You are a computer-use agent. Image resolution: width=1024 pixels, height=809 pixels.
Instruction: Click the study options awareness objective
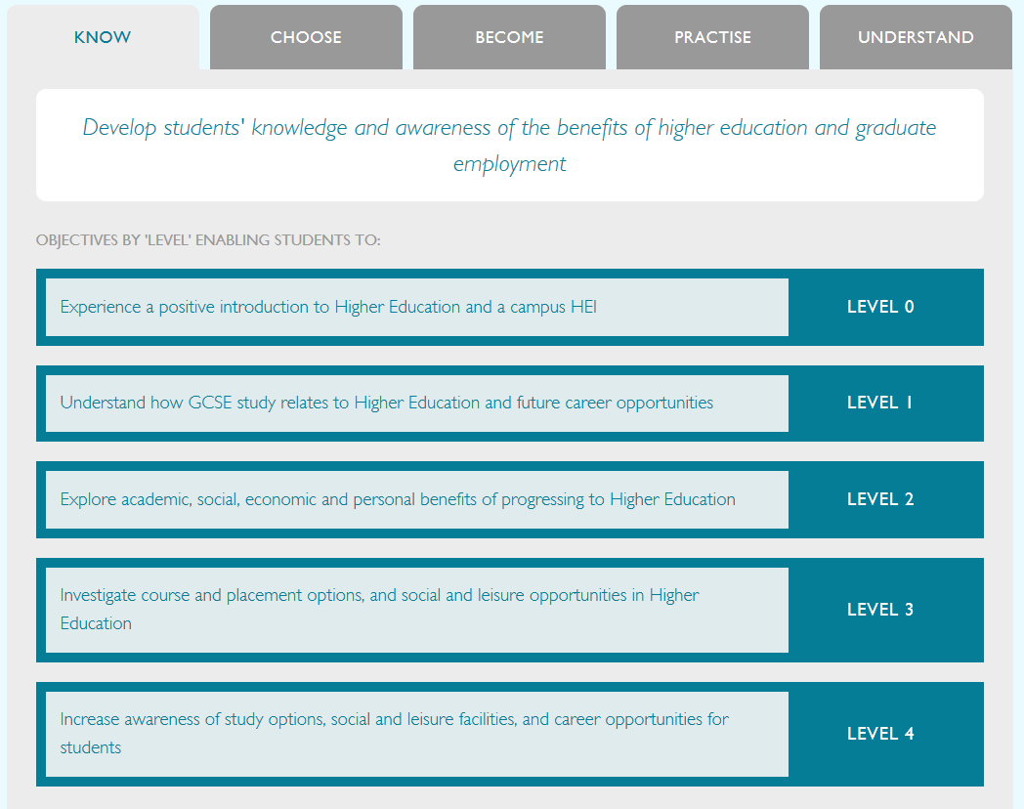394,719
